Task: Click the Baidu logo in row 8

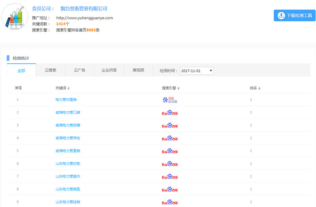Action: (170, 189)
